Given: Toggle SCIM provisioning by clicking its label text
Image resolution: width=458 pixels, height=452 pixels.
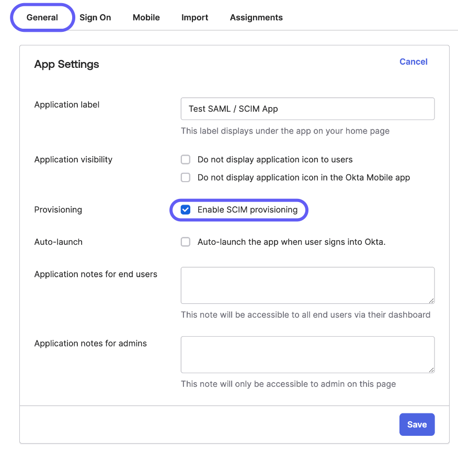Looking at the screenshot, I should (248, 209).
